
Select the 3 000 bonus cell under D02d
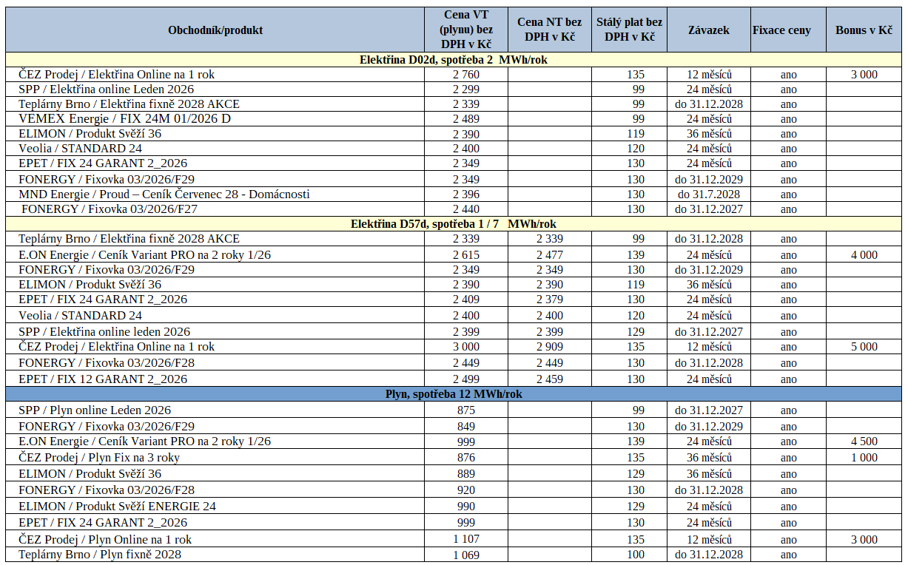[x=864, y=75]
